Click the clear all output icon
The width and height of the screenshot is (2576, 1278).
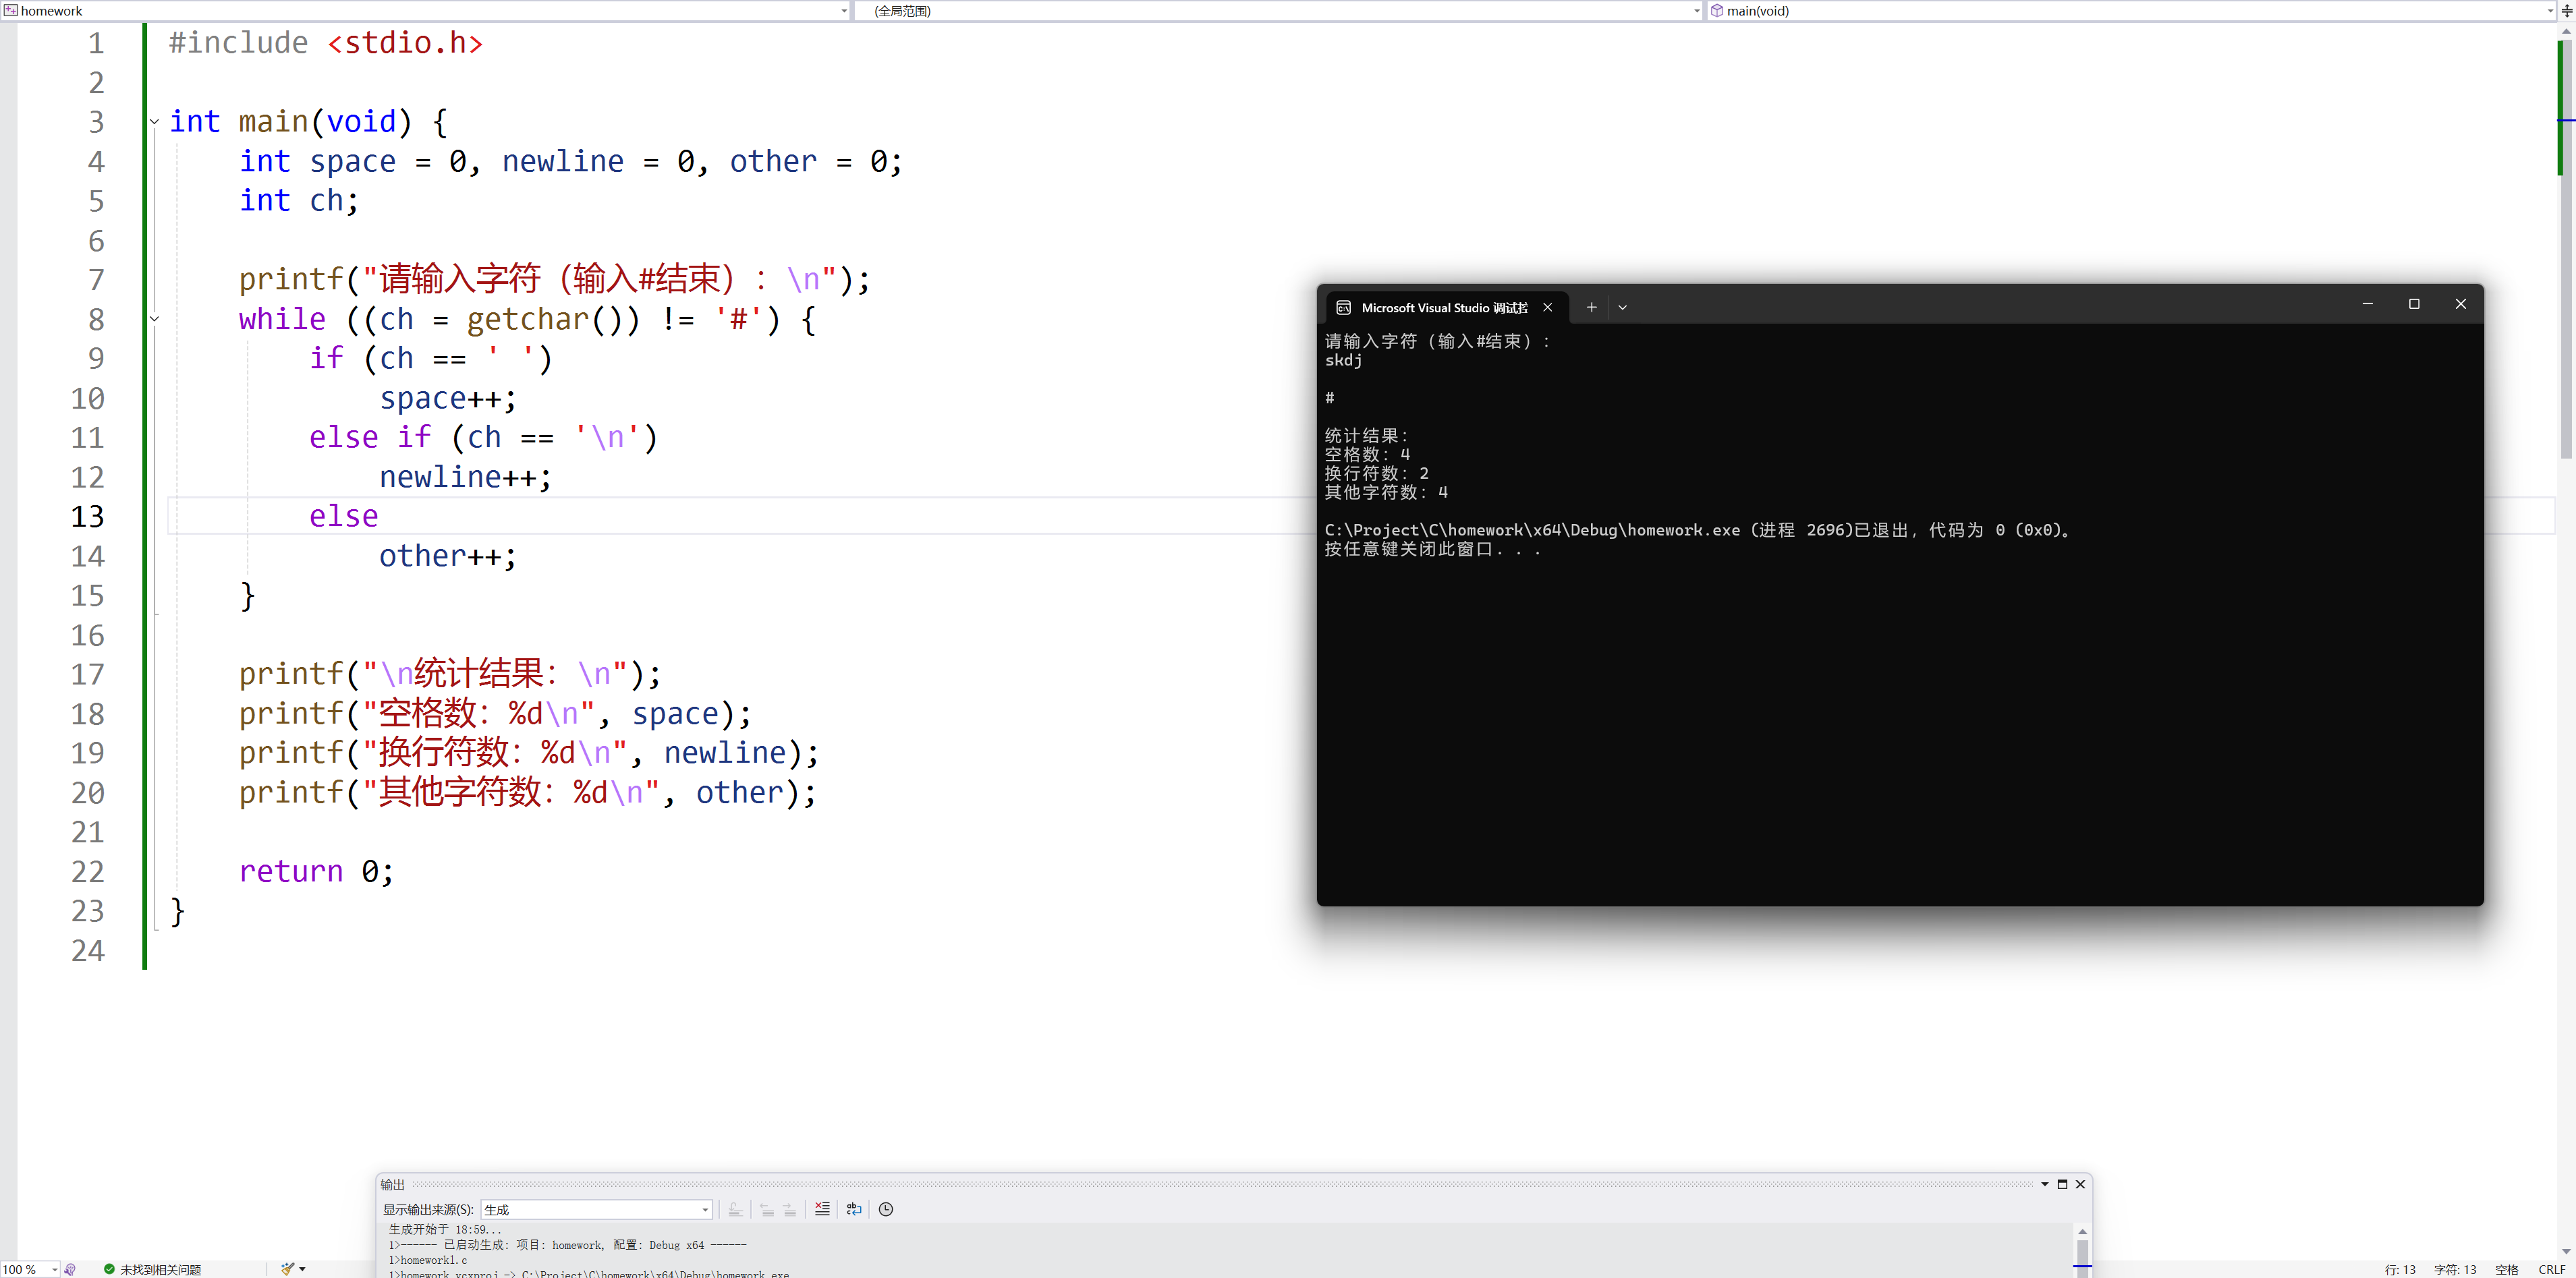(822, 1209)
